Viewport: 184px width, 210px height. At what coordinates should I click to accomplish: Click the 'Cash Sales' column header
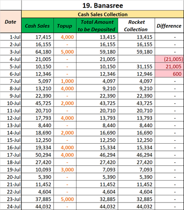coord(37,26)
